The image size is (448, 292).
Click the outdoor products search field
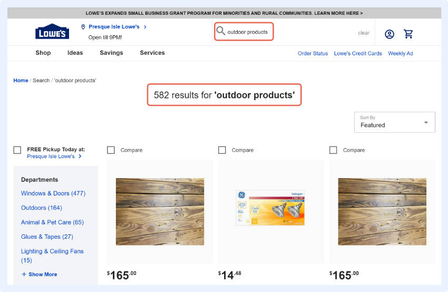(x=249, y=32)
